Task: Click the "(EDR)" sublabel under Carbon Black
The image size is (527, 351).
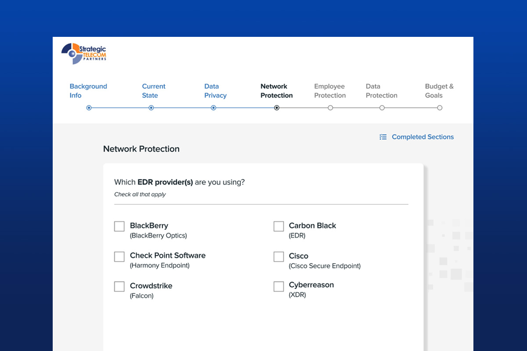Action: point(297,236)
